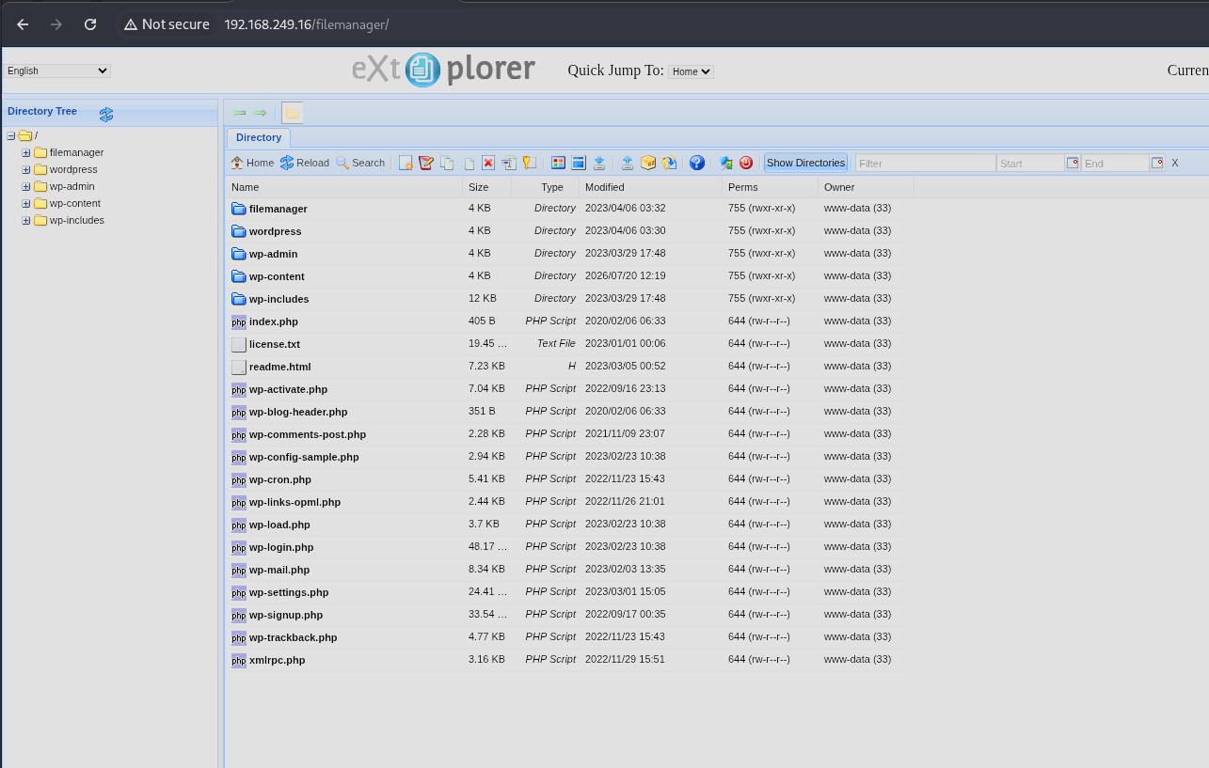Select wp-content in the directory tree
This screenshot has width=1209, height=768.
point(75,203)
